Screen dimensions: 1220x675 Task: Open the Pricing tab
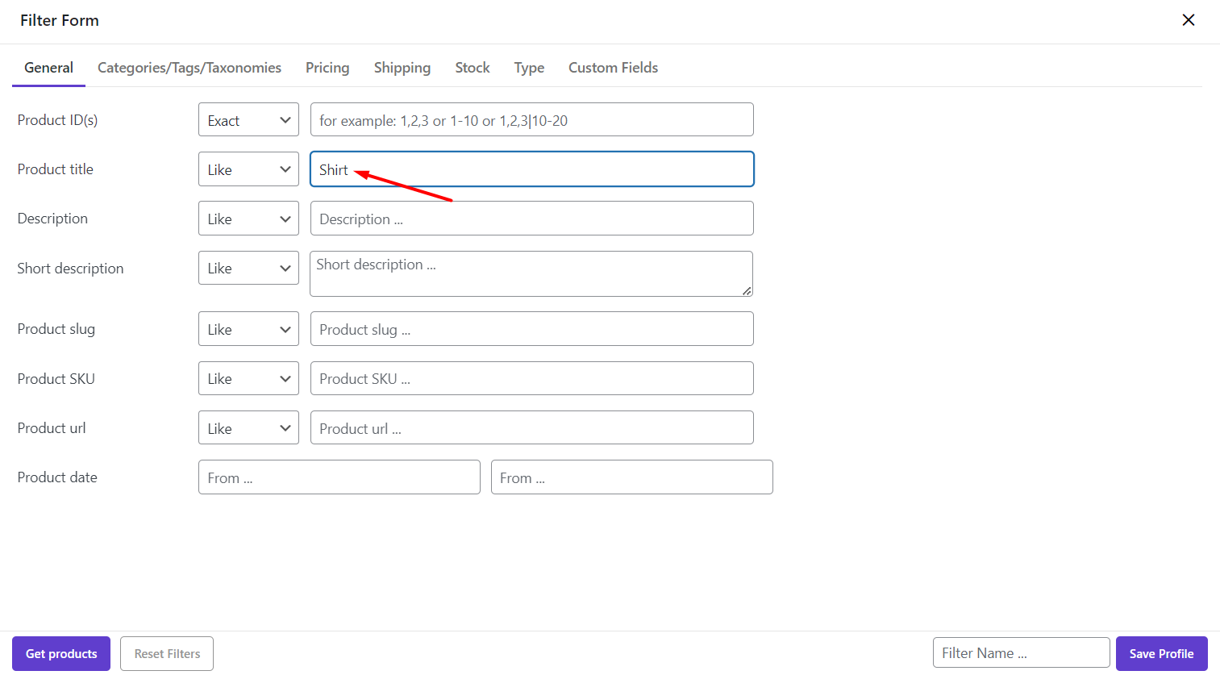click(327, 68)
